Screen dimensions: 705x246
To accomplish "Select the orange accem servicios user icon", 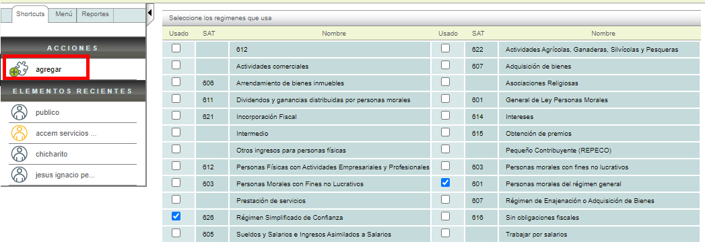I will pos(20,133).
